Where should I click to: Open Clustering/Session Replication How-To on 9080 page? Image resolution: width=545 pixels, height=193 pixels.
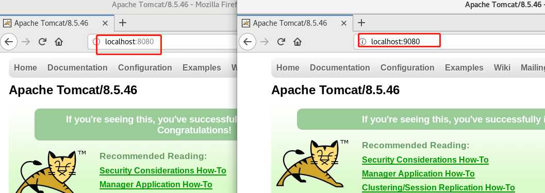438,188
